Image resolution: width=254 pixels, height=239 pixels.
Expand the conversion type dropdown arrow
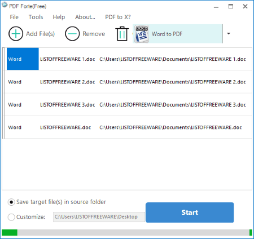pos(229,34)
